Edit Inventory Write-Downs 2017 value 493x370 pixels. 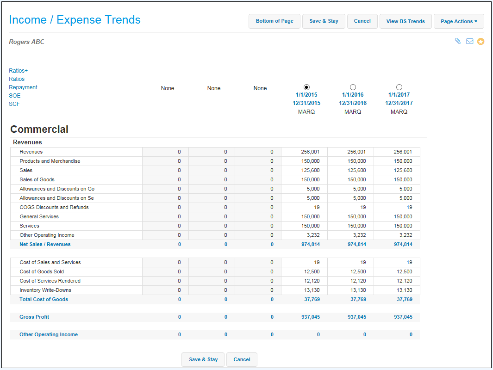(397, 290)
